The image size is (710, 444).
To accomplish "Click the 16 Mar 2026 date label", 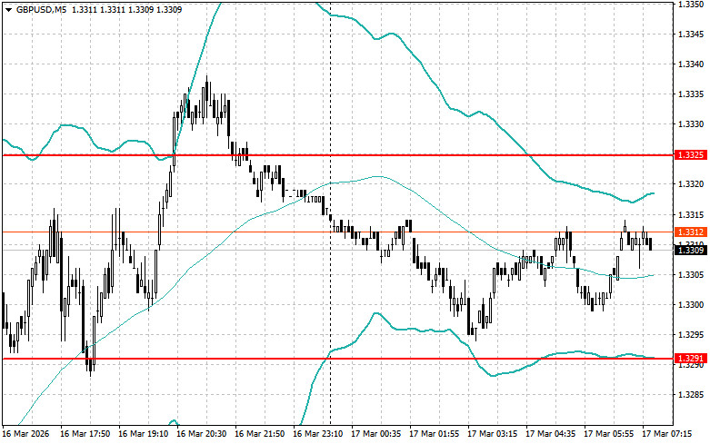I will click(x=25, y=434).
